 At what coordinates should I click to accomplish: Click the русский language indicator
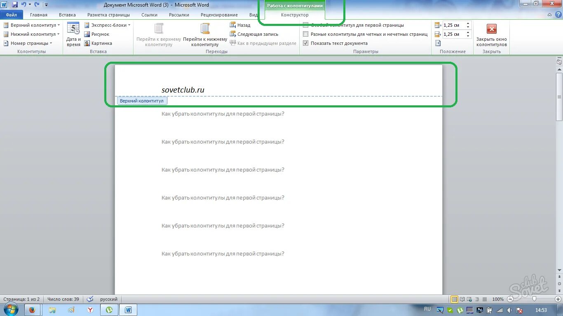point(109,299)
